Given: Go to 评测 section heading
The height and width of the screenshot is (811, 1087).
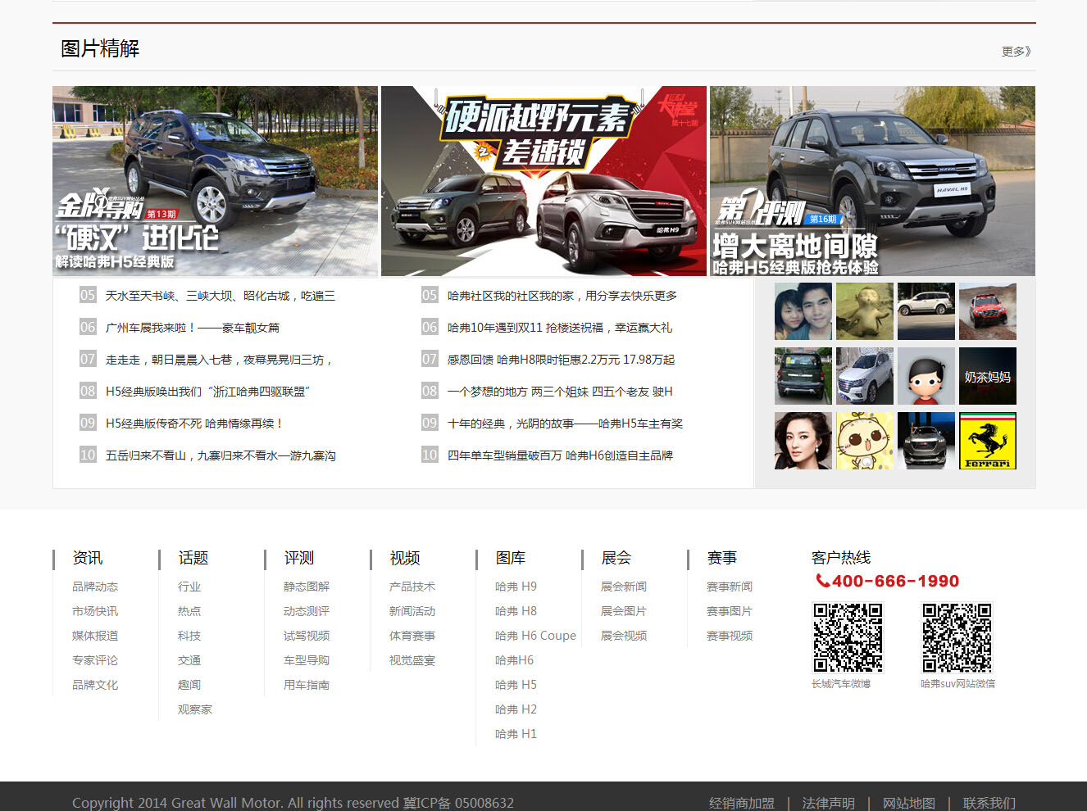Looking at the screenshot, I should pos(299,558).
